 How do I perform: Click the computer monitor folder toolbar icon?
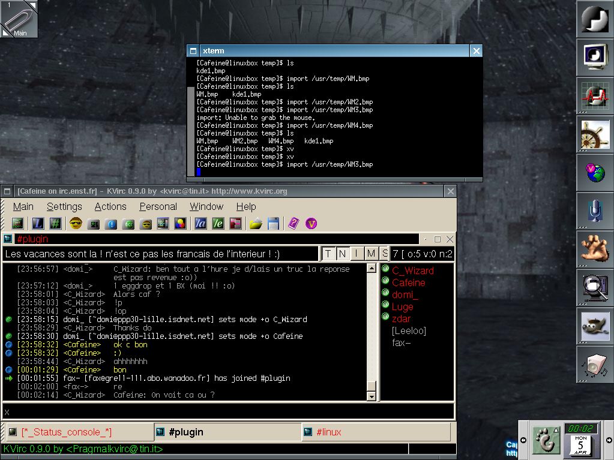[93, 224]
